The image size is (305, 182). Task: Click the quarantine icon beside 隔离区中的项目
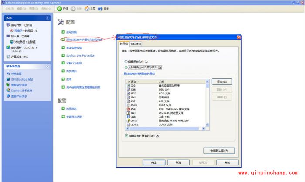click(x=12, y=30)
